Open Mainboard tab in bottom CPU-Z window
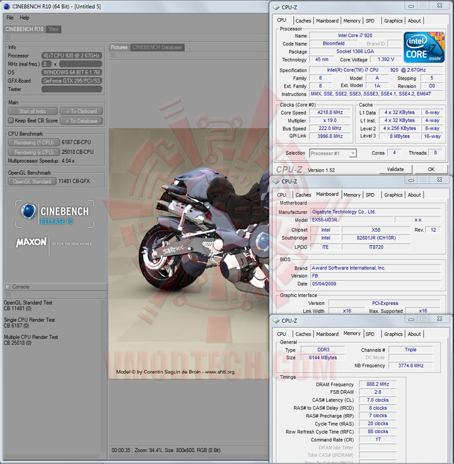 tap(327, 334)
